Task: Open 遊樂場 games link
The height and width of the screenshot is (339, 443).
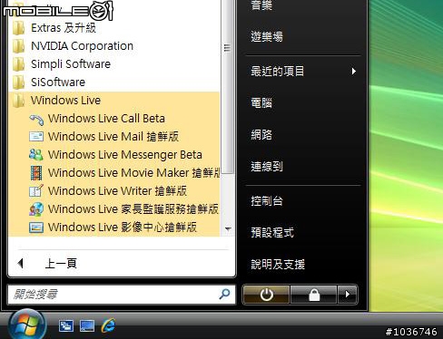Action: tap(267, 37)
